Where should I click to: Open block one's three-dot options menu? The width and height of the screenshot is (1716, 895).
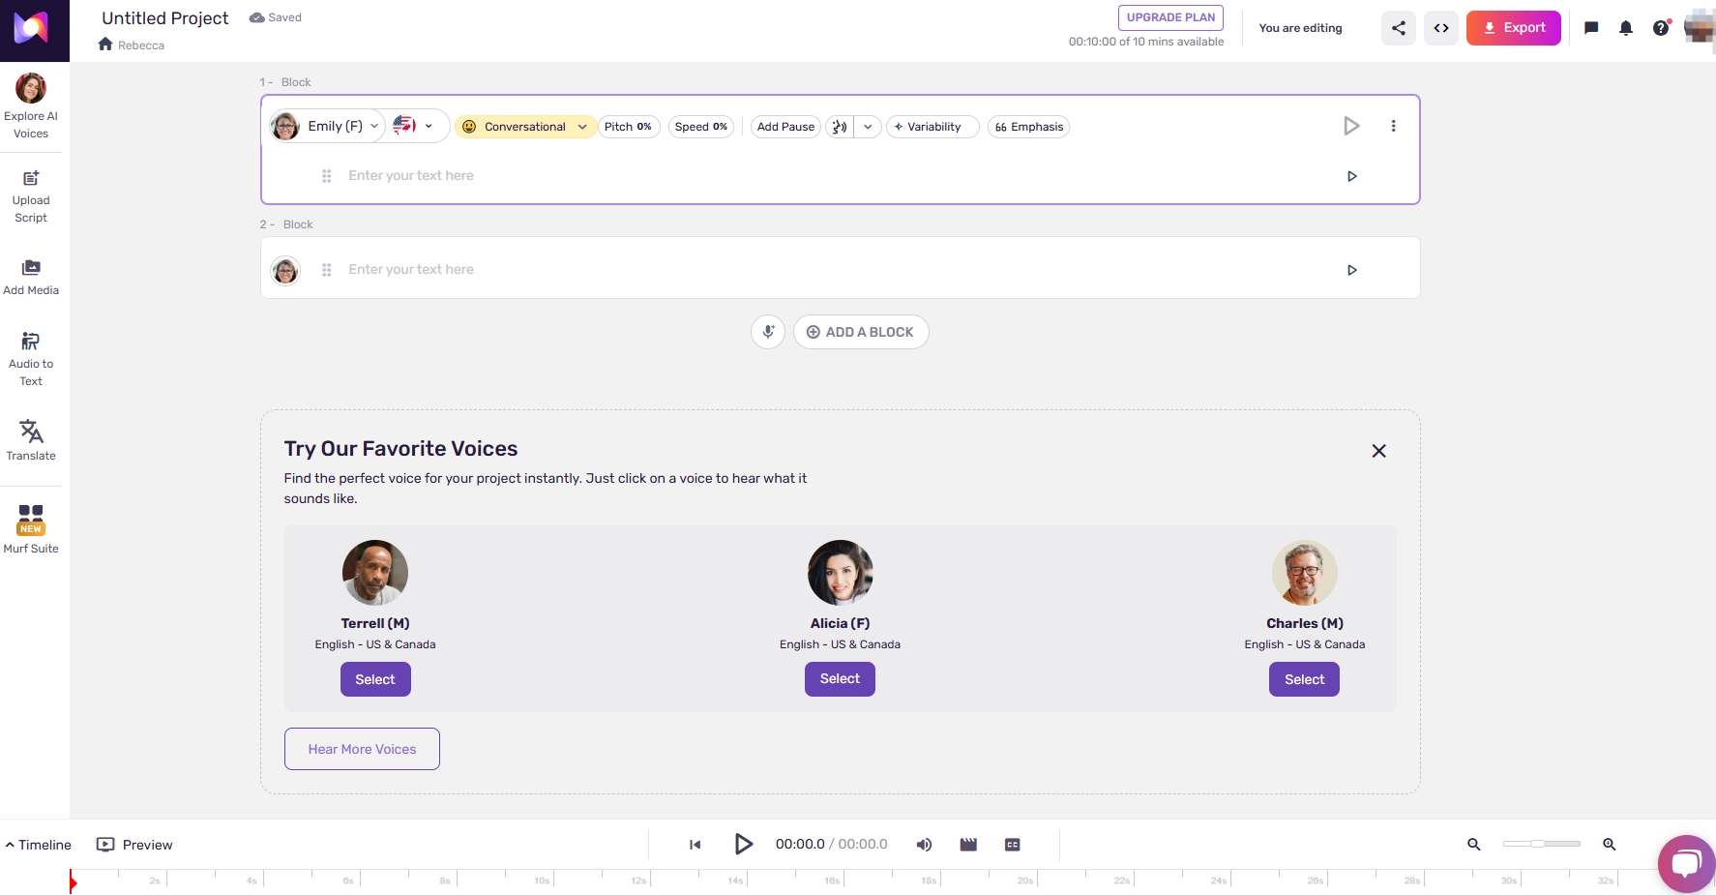[x=1393, y=126]
